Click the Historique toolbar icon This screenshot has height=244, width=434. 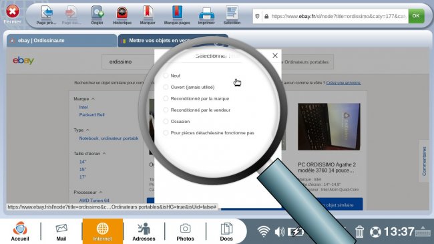click(x=122, y=13)
